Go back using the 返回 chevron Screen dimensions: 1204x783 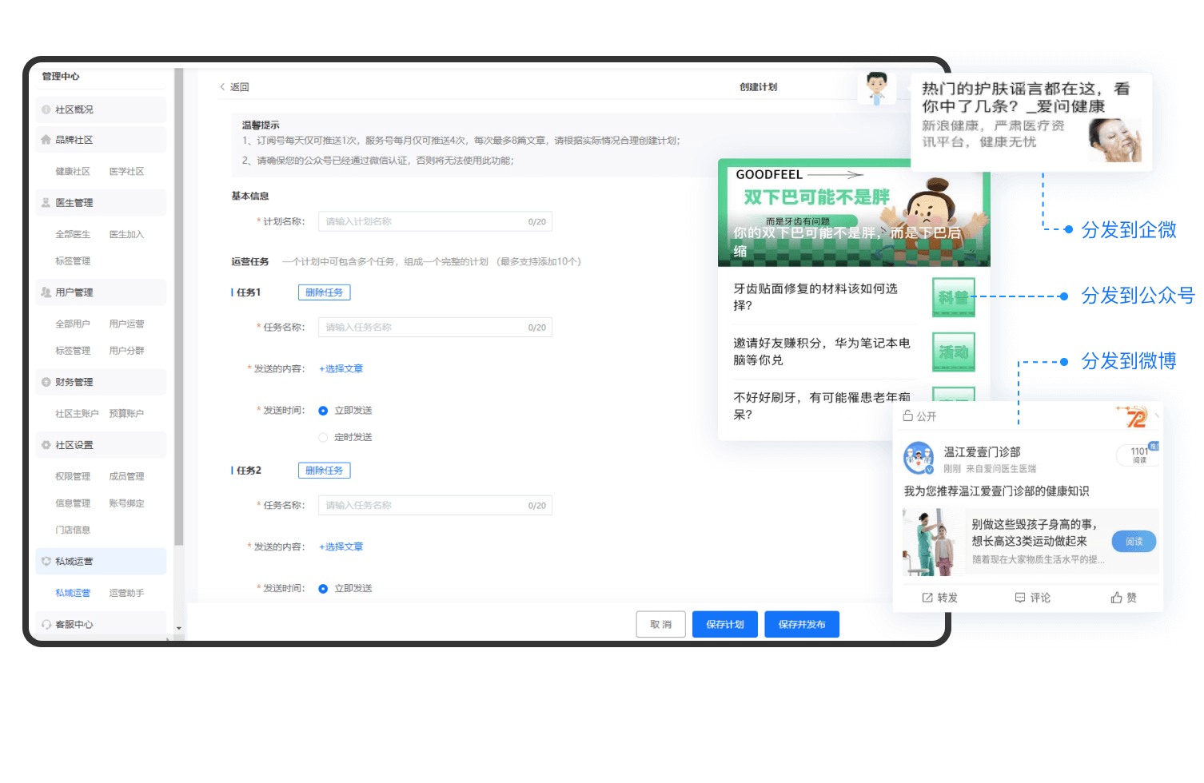[x=223, y=87]
